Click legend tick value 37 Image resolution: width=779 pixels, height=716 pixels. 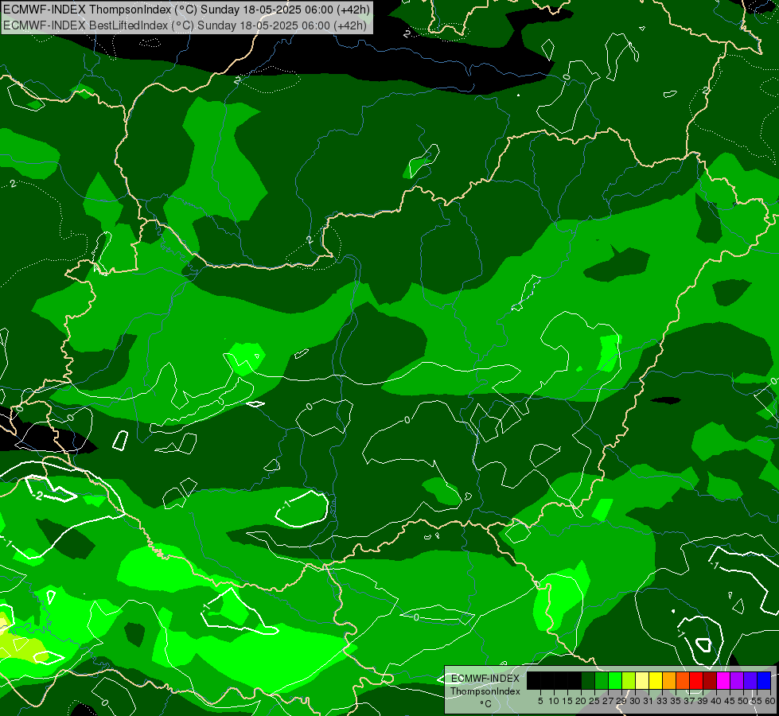[688, 701]
